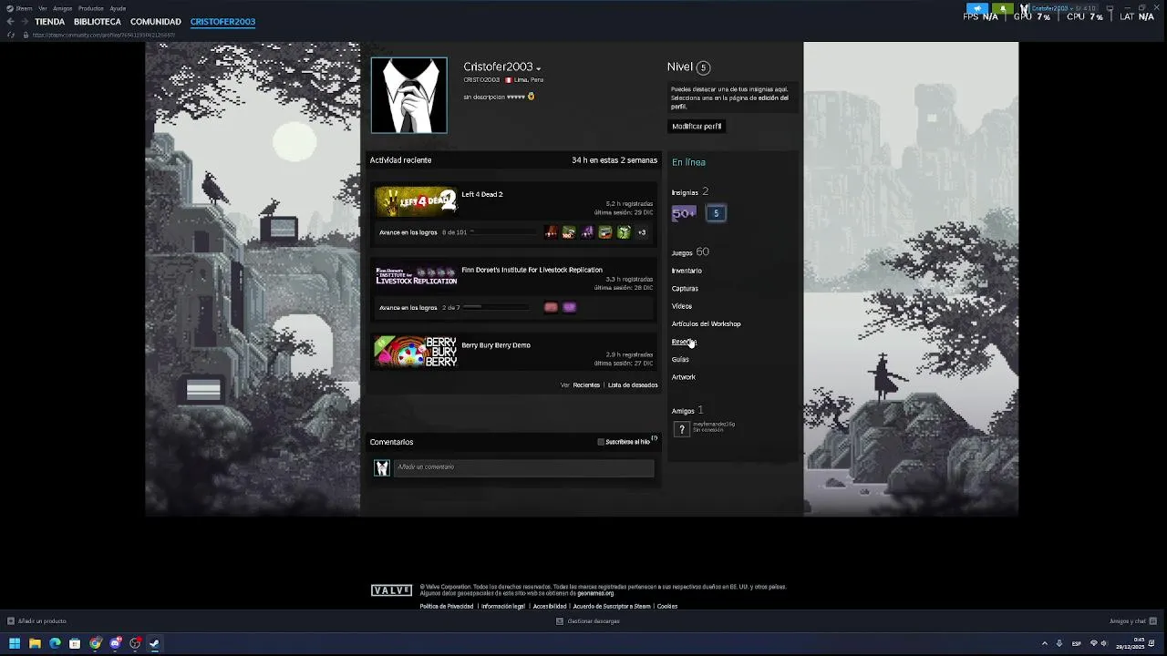Click the Left 4 Dead 2 achievement progress bar

coord(503,232)
